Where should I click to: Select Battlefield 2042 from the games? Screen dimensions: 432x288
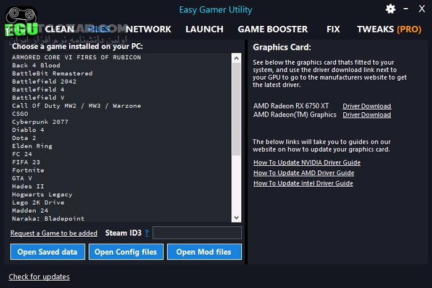121,81
